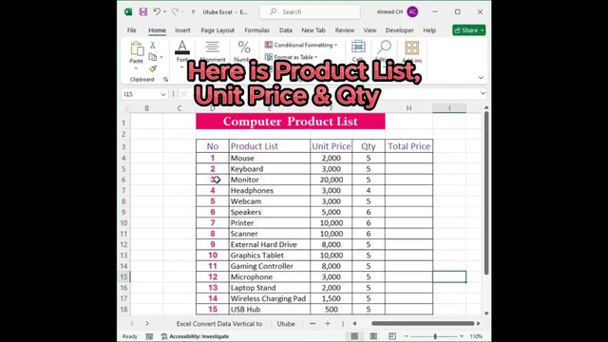Switch to Normal view icon
The width and height of the screenshot is (608, 342).
pos(354,336)
